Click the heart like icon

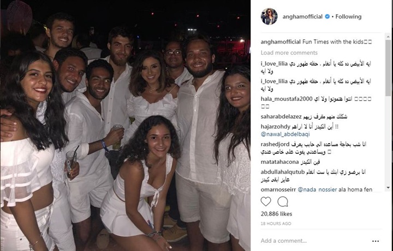click(266, 201)
